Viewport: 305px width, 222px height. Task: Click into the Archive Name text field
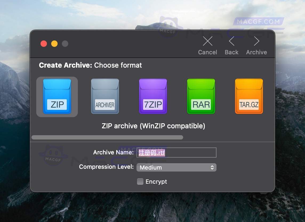(x=187, y=153)
